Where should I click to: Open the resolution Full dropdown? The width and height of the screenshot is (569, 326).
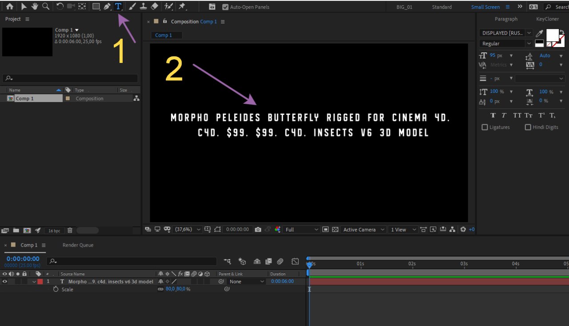pos(302,229)
